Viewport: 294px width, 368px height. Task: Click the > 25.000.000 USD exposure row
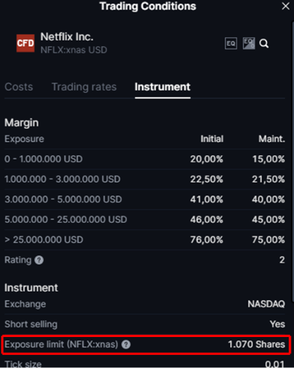(x=145, y=240)
